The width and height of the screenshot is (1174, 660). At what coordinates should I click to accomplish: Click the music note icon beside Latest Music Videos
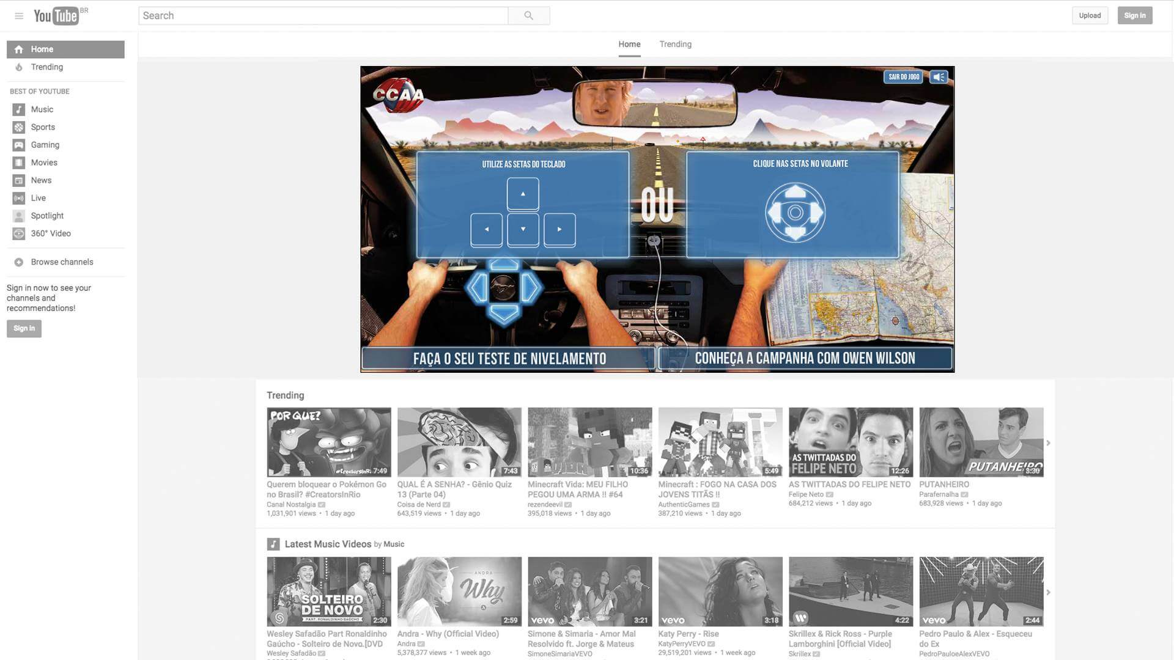273,544
